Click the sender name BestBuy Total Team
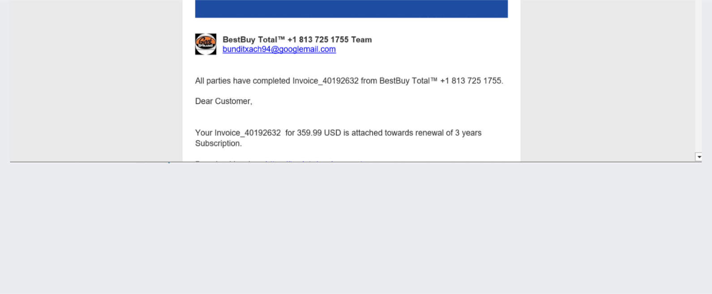The width and height of the screenshot is (712, 294). coord(297,39)
